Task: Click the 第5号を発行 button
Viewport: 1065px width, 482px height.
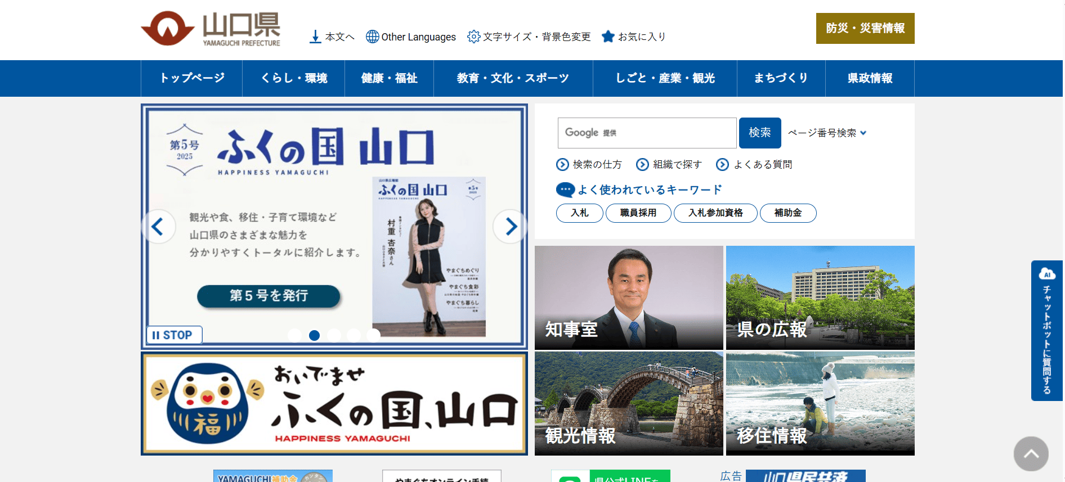Action: 269,296
